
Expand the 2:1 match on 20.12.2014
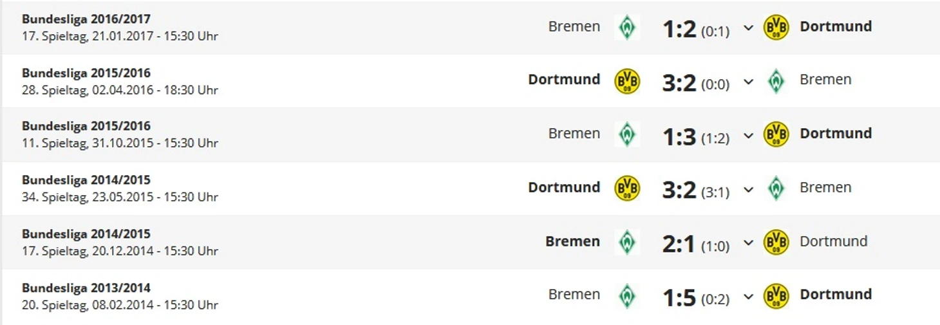[748, 243]
